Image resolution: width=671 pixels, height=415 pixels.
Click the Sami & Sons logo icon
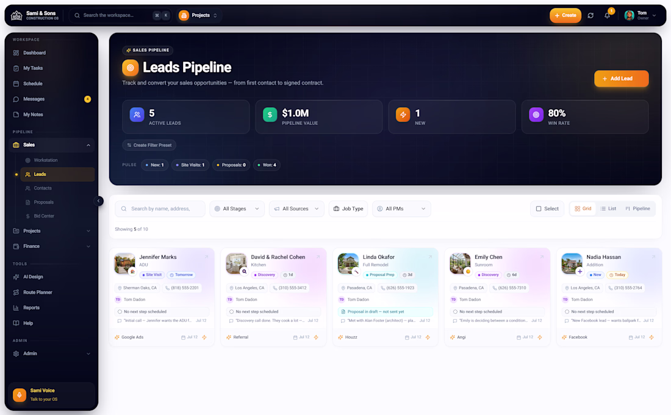16,15
